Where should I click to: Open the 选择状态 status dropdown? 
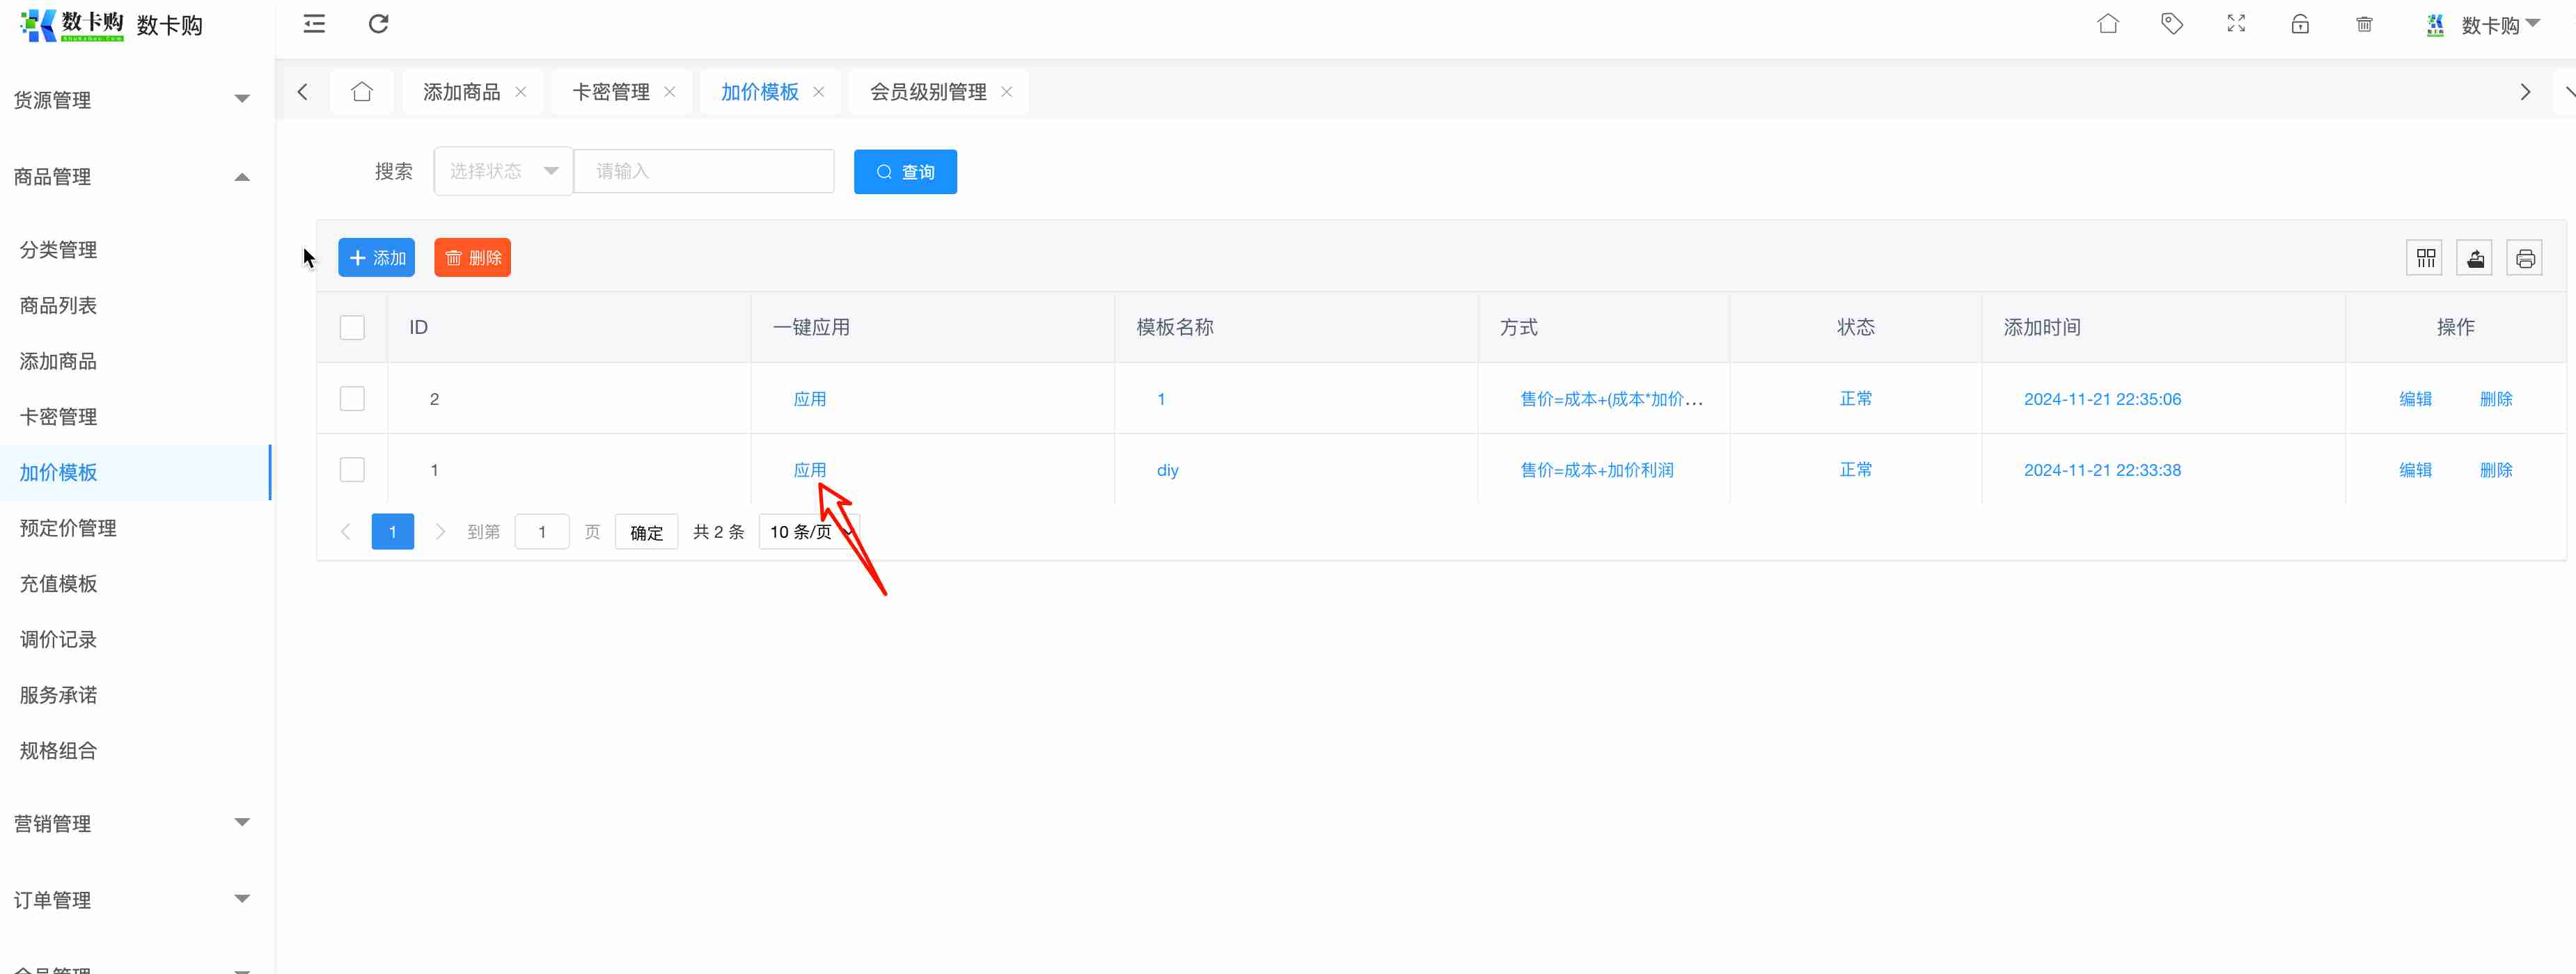click(503, 172)
